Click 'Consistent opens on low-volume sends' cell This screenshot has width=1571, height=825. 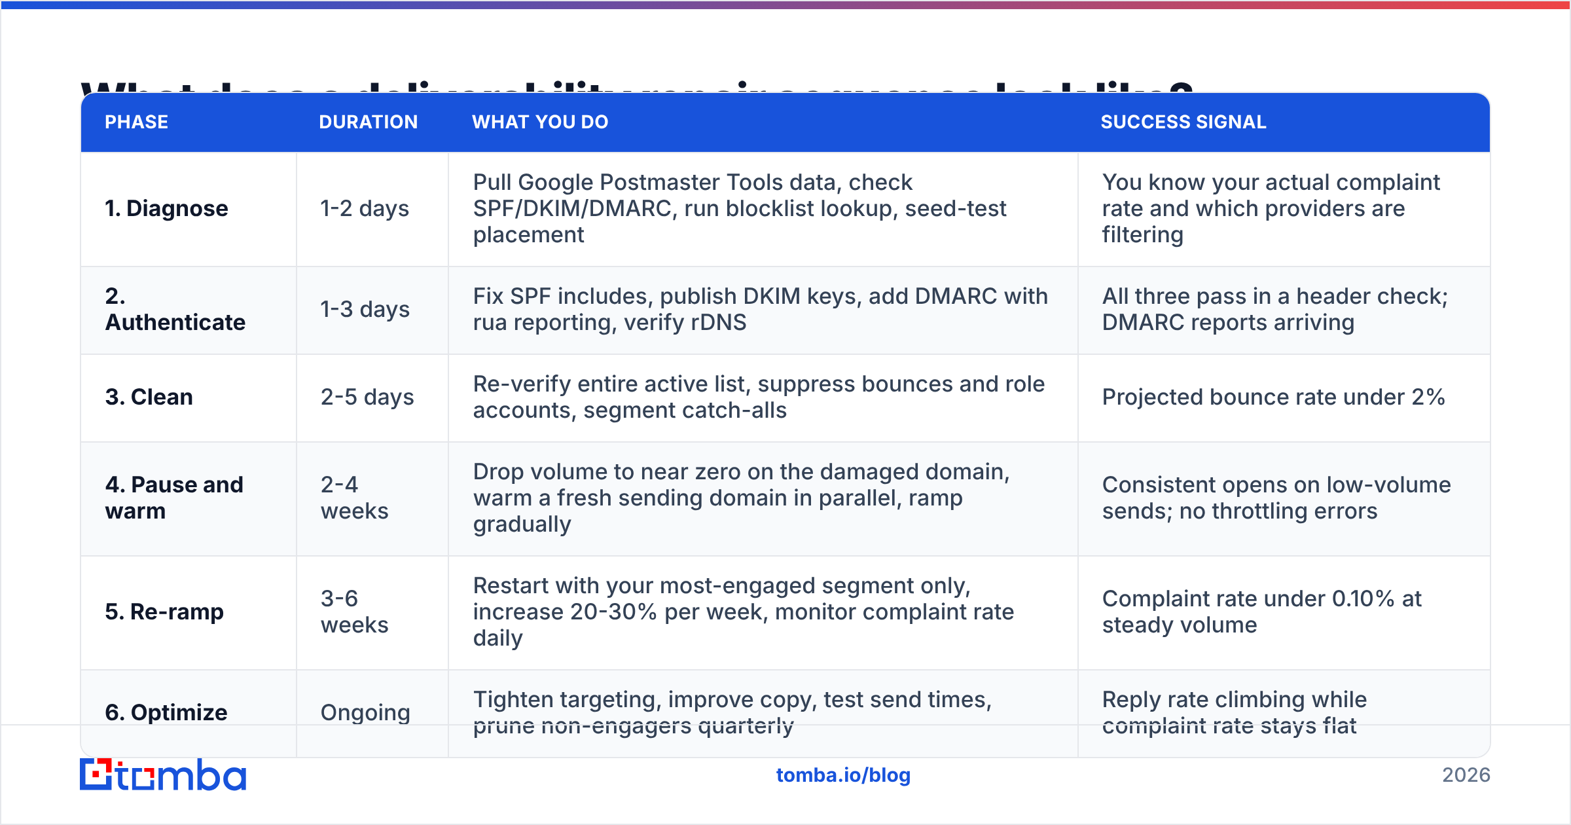point(1284,498)
